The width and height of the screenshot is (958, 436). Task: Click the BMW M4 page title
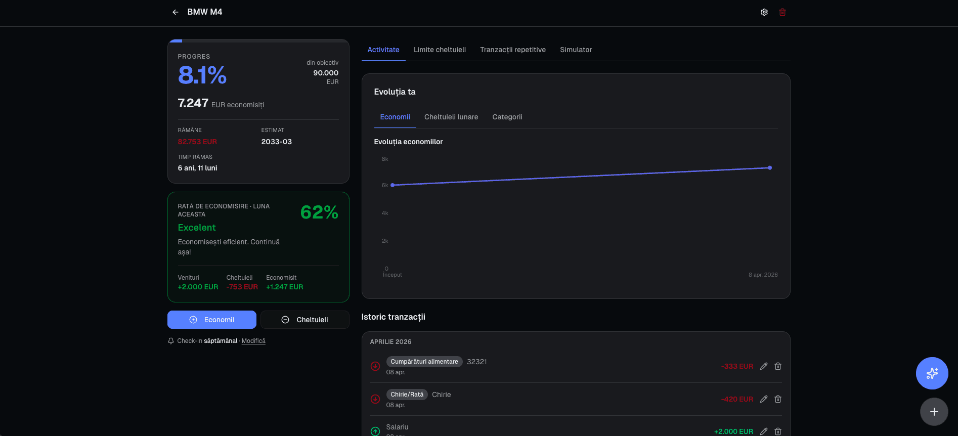[205, 12]
